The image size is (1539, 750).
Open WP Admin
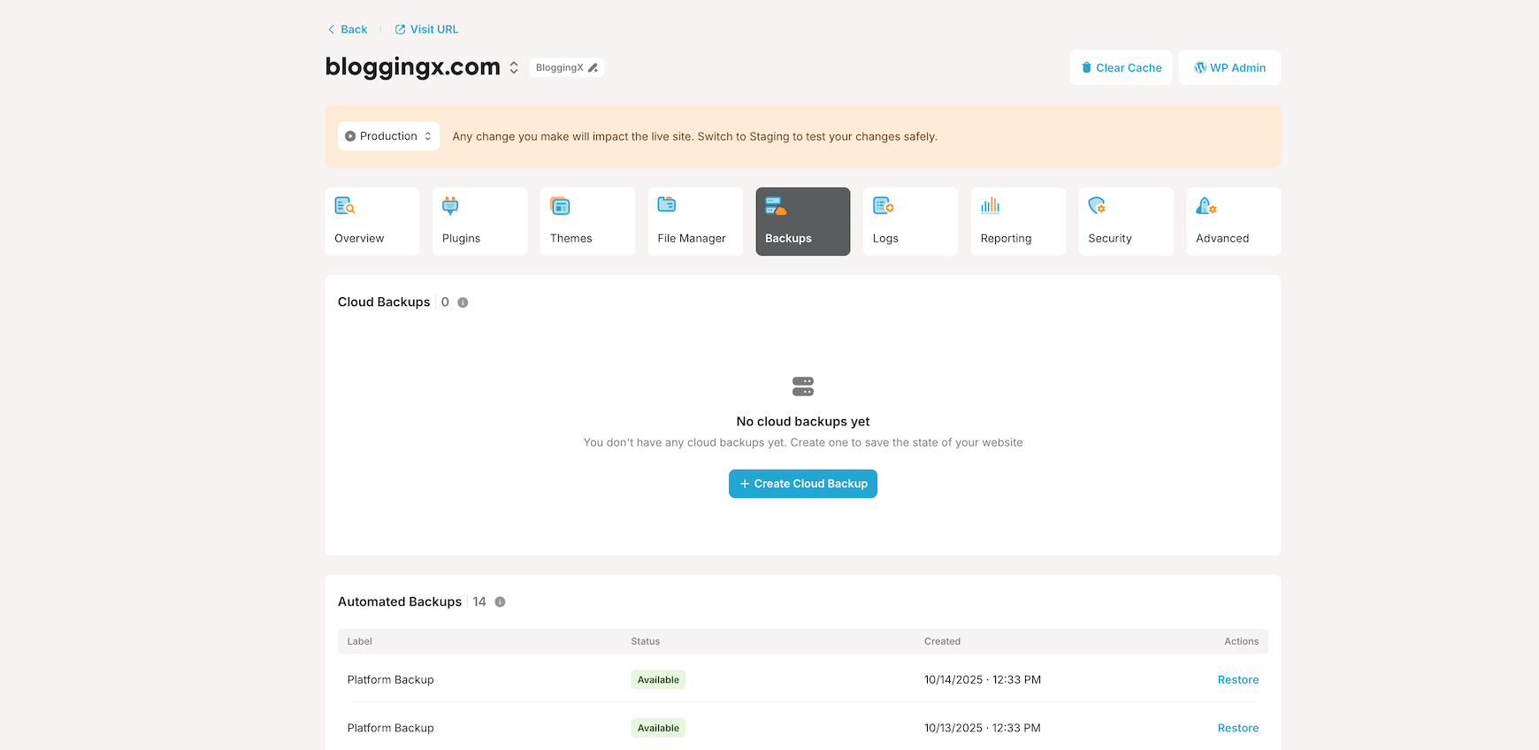1229,68
